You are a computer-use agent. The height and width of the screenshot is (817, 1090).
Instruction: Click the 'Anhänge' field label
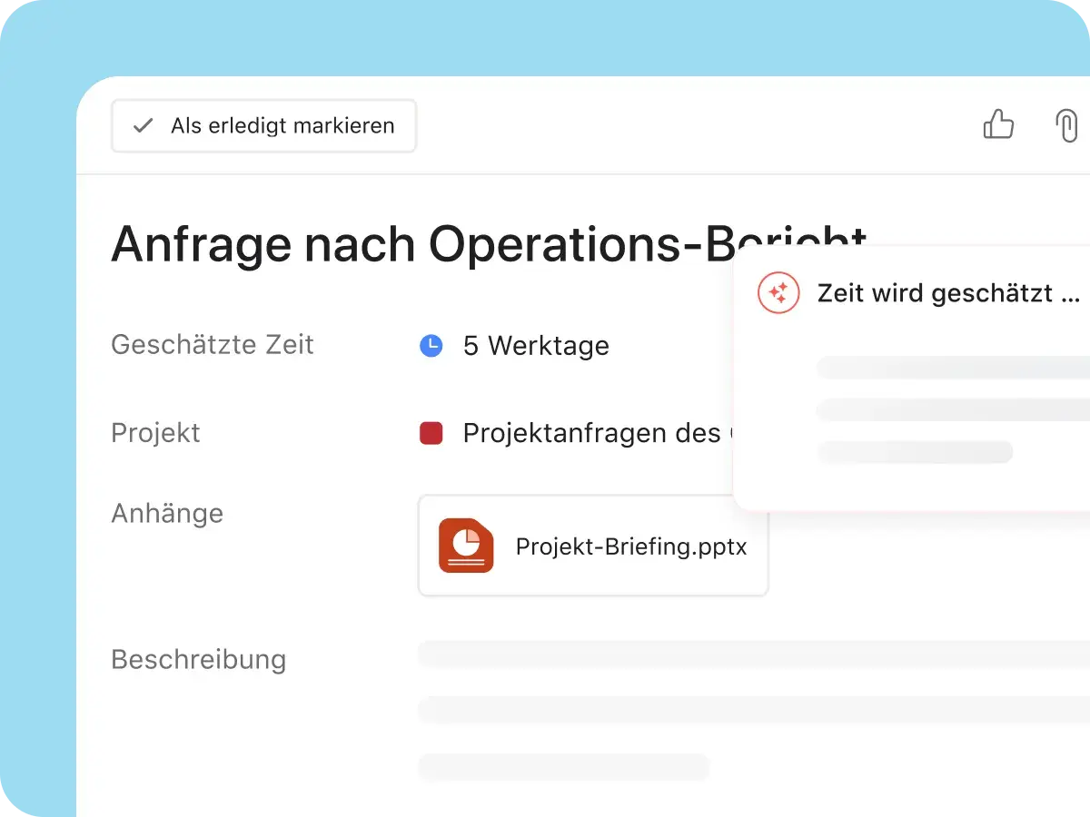tap(167, 513)
